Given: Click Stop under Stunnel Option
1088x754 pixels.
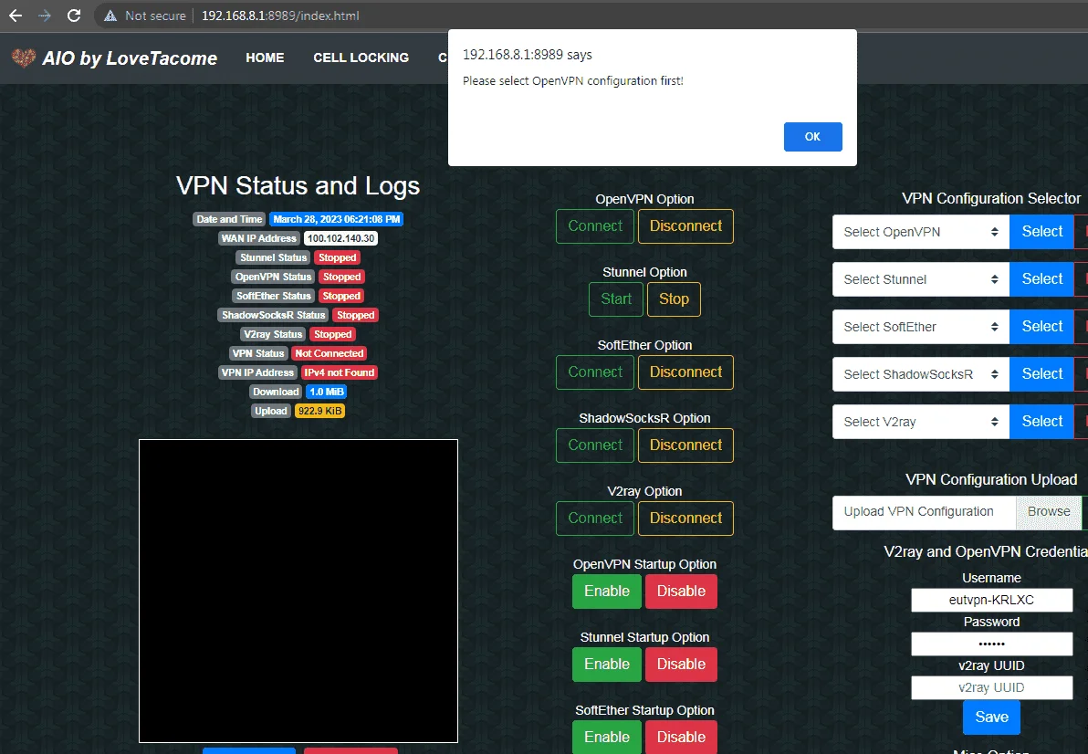Looking at the screenshot, I should (x=674, y=299).
